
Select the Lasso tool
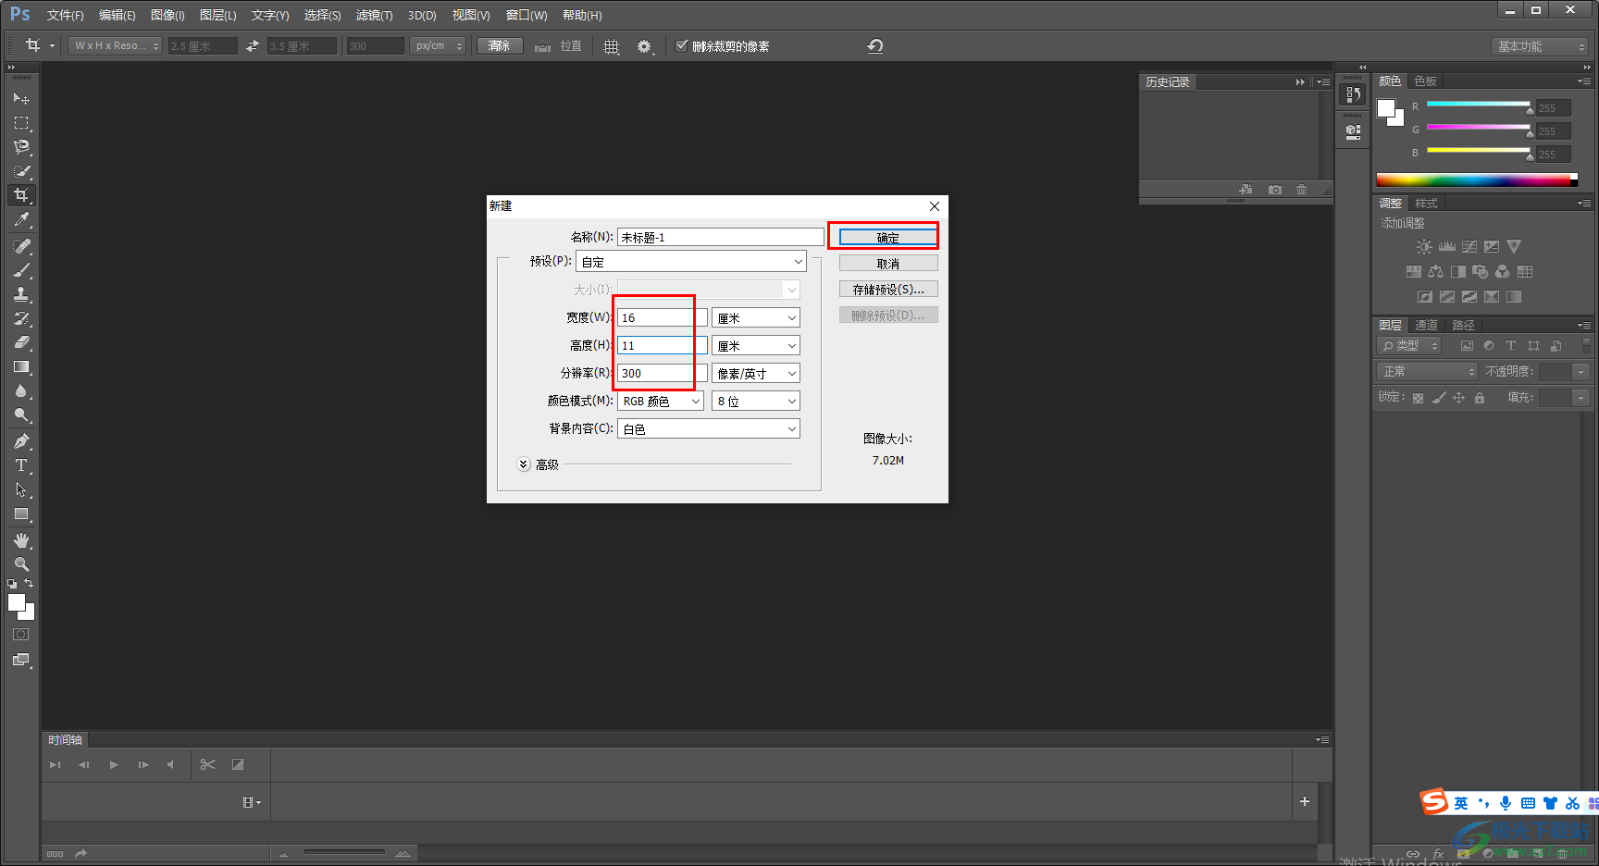click(x=21, y=146)
